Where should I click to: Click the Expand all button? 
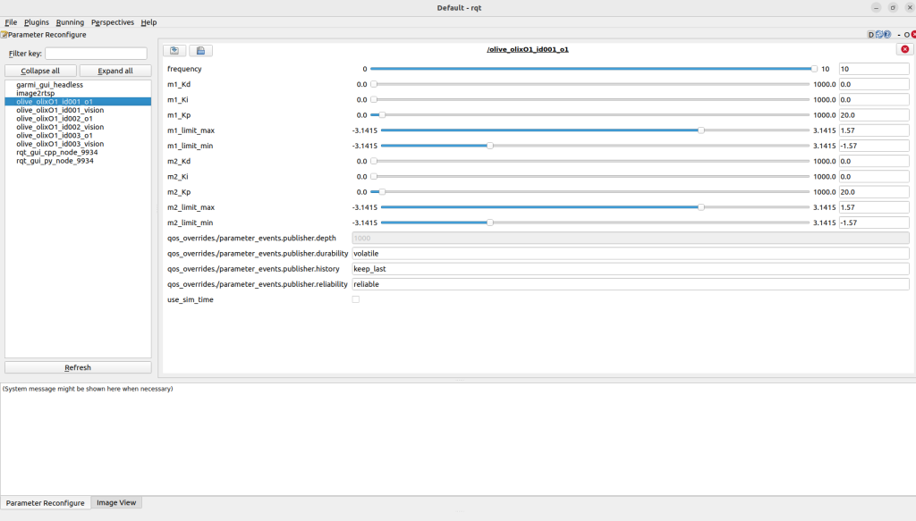(x=115, y=71)
